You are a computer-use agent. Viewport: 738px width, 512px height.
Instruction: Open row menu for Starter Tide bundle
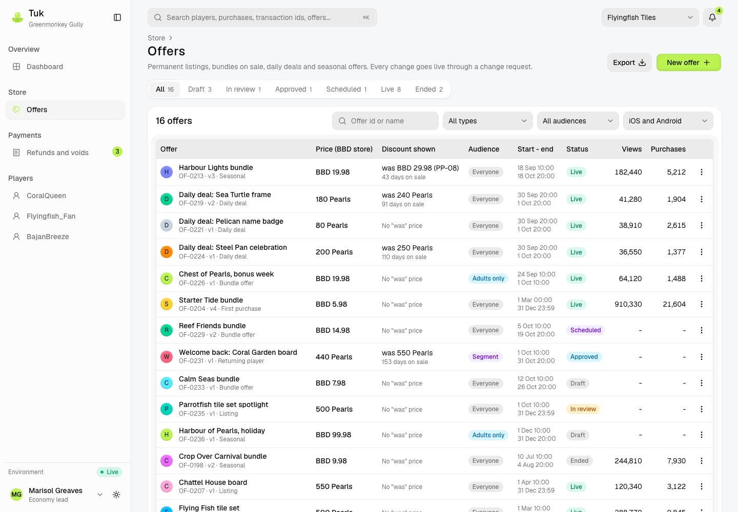tap(702, 304)
